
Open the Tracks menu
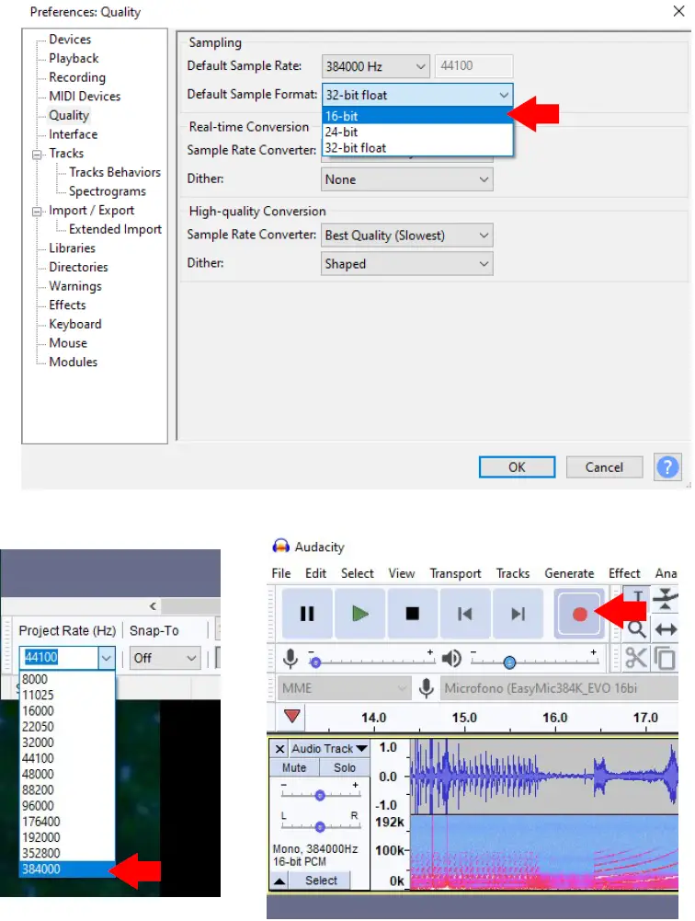pyautogui.click(x=512, y=573)
